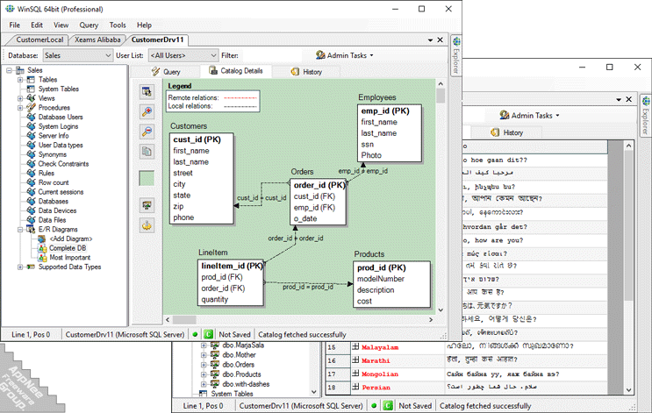652x413 pixels.
Task: Click the back window grid scrollbar down arrow
Action: pyautogui.click(x=628, y=390)
